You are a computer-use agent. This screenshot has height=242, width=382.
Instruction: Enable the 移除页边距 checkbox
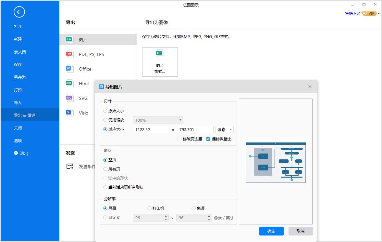pos(179,139)
